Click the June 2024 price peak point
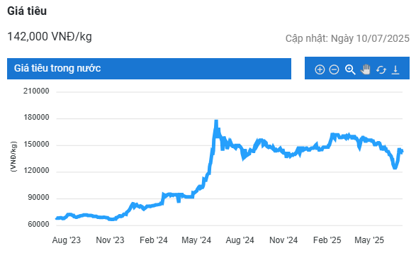The width and height of the screenshot is (416, 258). click(216, 121)
